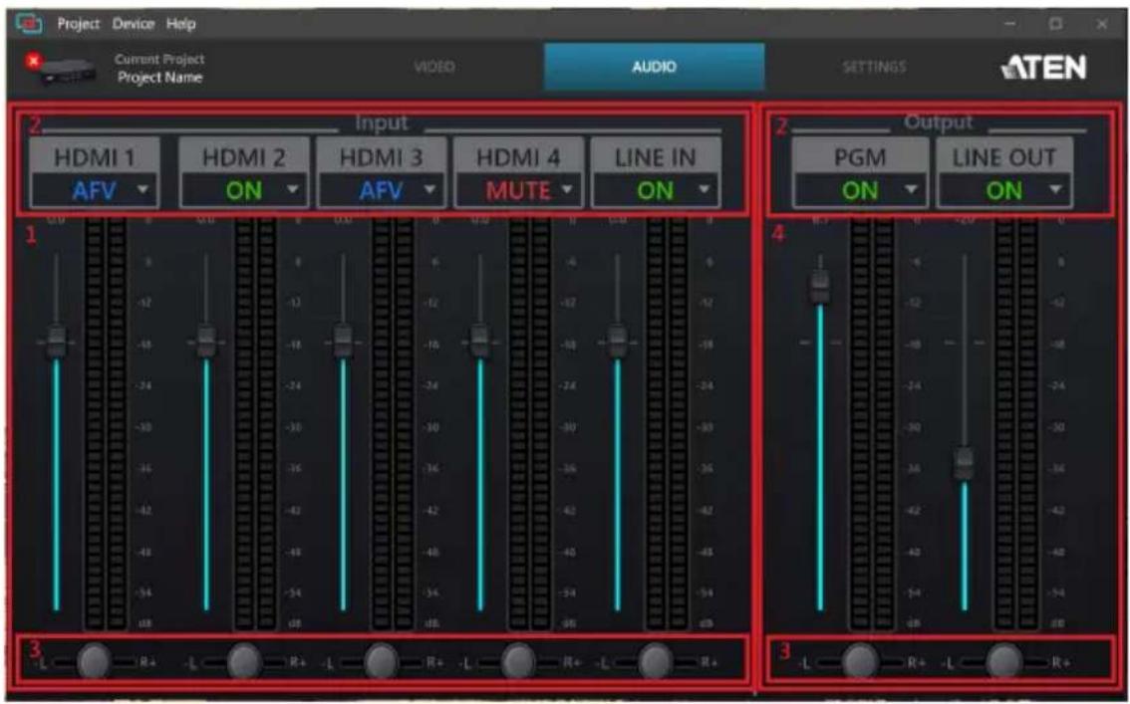The width and height of the screenshot is (1130, 704).
Task: Click the HDMI 1 level meter
Action: coord(106,423)
